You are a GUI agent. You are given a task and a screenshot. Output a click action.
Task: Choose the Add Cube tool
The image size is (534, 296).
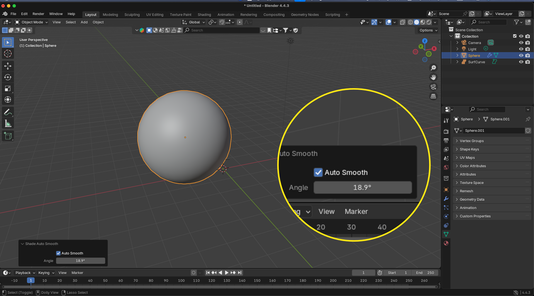[x=8, y=136]
